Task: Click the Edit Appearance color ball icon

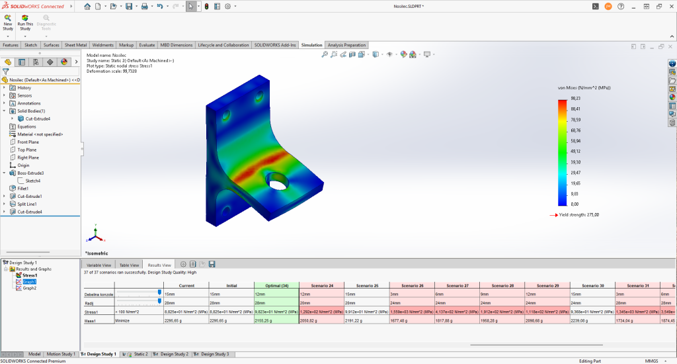Action: 403,54
